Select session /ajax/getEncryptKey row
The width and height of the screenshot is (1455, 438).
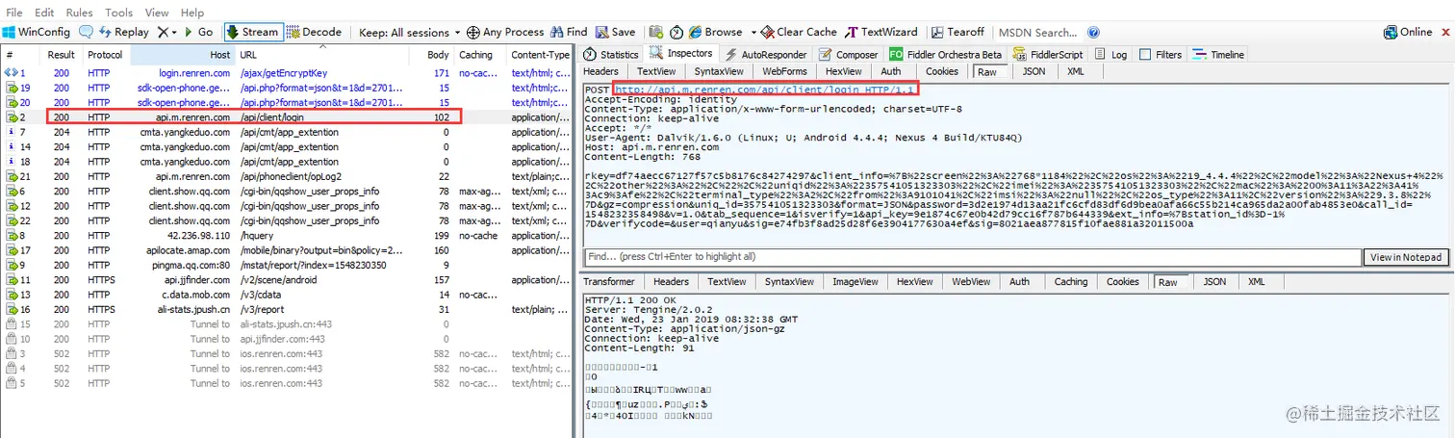[x=289, y=73]
